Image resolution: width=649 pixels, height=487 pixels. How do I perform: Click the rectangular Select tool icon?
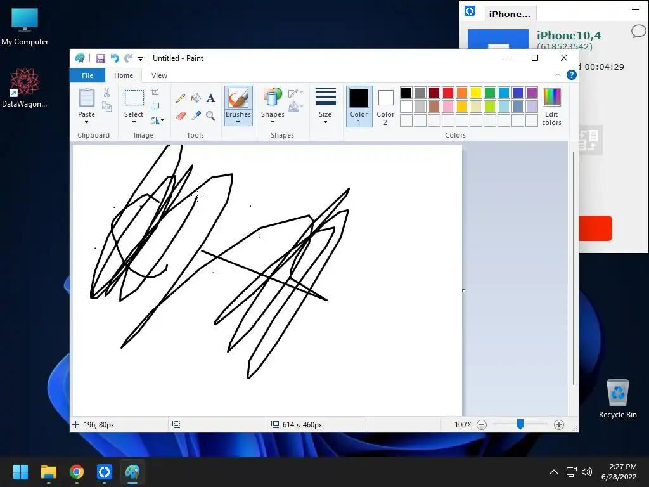tap(134, 98)
